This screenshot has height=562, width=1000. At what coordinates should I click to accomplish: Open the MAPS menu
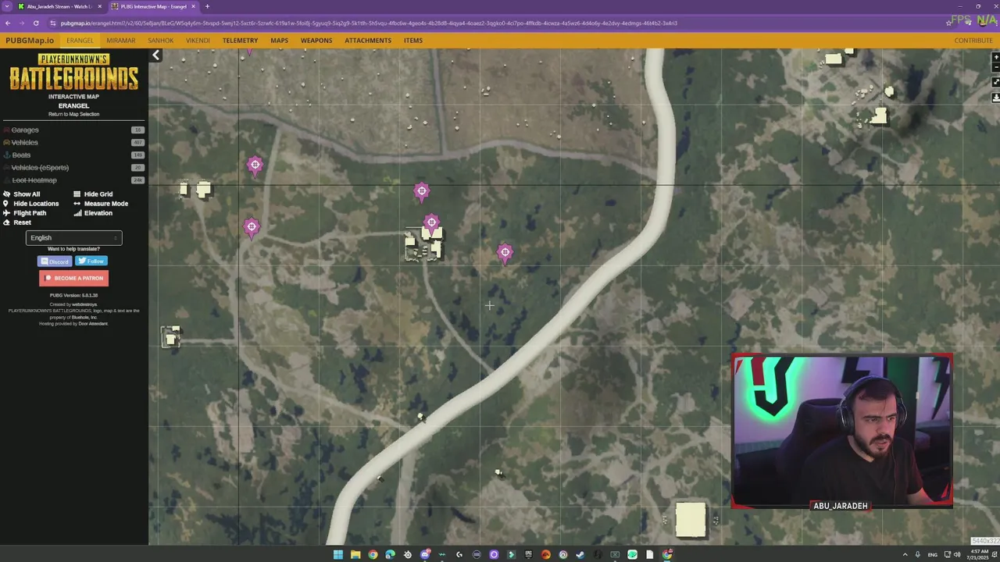click(279, 41)
